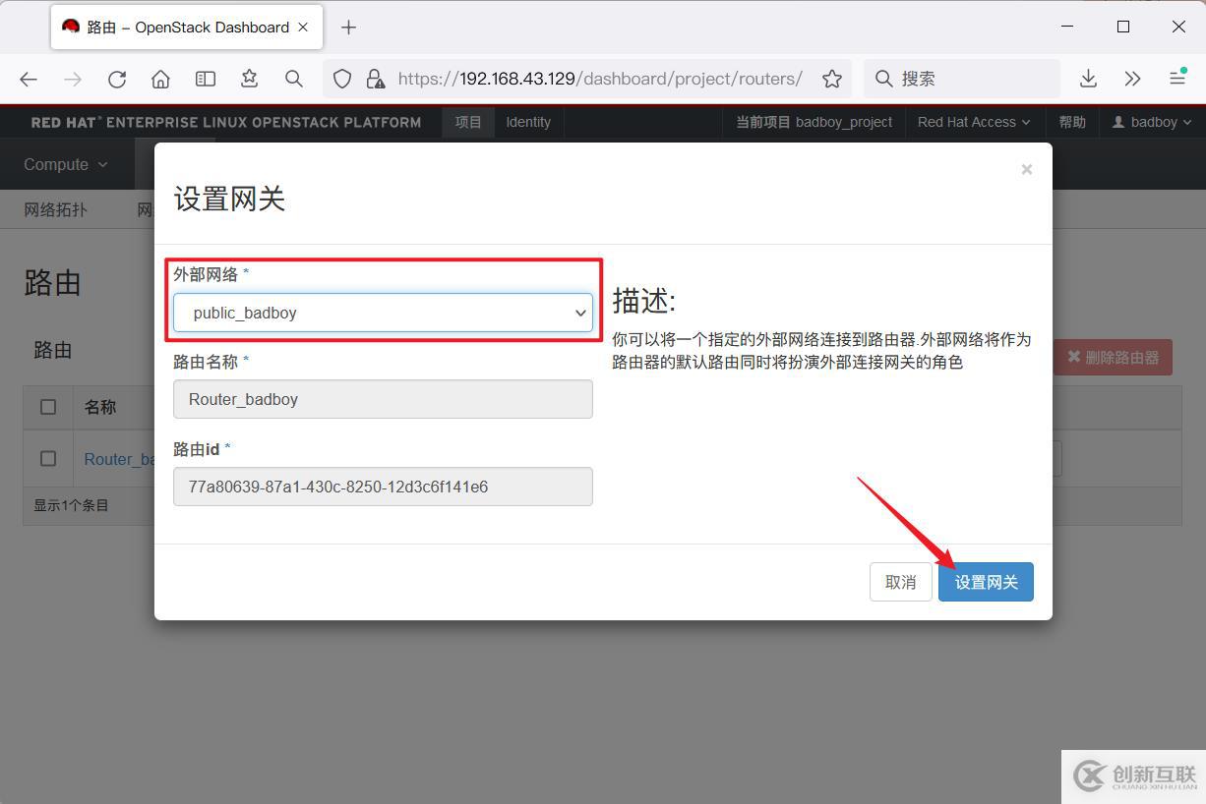Open a new browser tab
The image size is (1206, 804).
tap(348, 28)
